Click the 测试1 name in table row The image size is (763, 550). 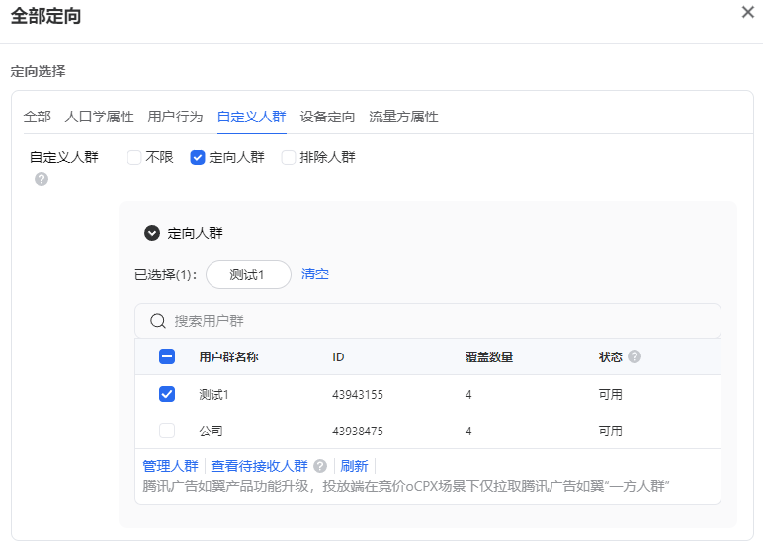coord(213,394)
